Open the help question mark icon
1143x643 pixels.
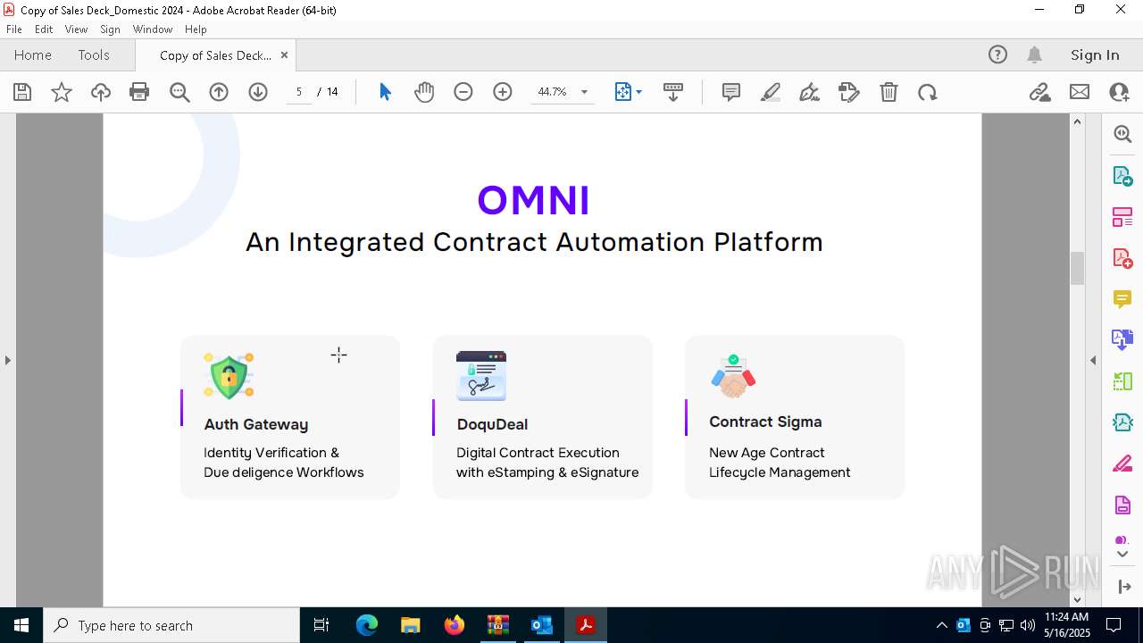coord(997,54)
